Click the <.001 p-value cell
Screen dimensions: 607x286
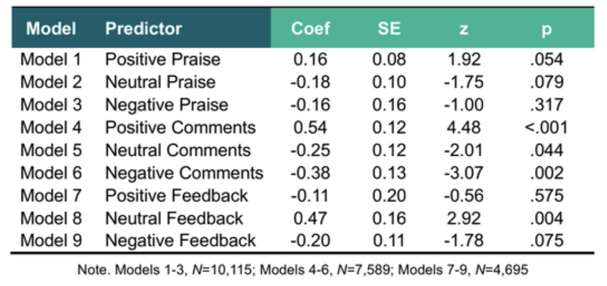(546, 127)
